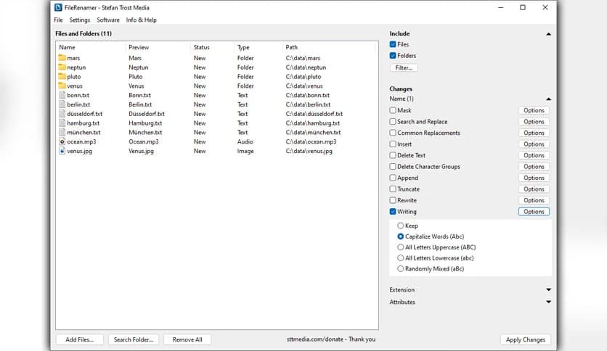Open Options for Truncate
Viewport: 607px width, 351px height.
[534, 189]
